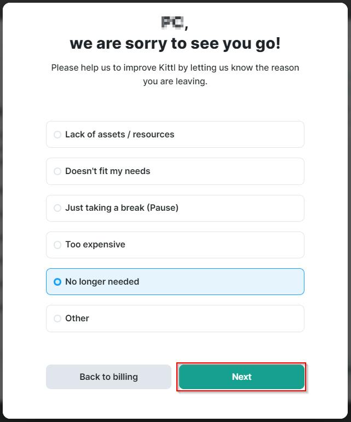Click the 'we are sorry to see you go!' heading
Screen dimensions: 351x422
175,43
